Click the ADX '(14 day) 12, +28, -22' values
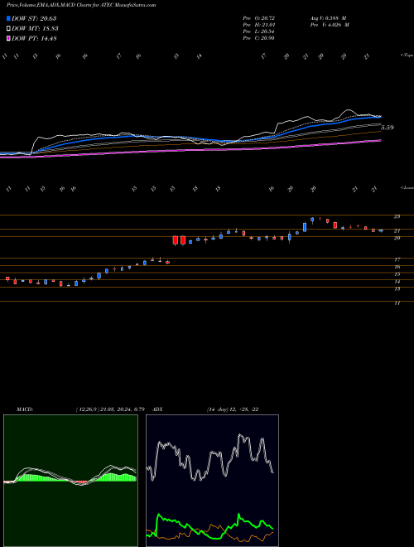 click(233, 409)
